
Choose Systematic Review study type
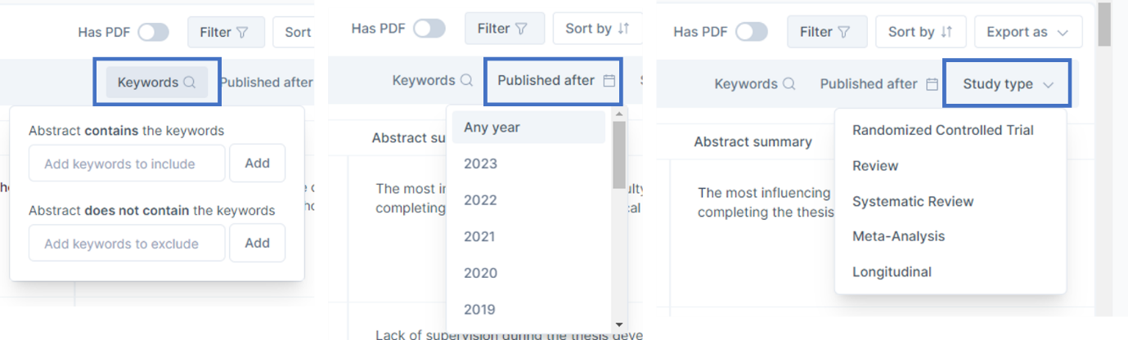pyautogui.click(x=913, y=201)
